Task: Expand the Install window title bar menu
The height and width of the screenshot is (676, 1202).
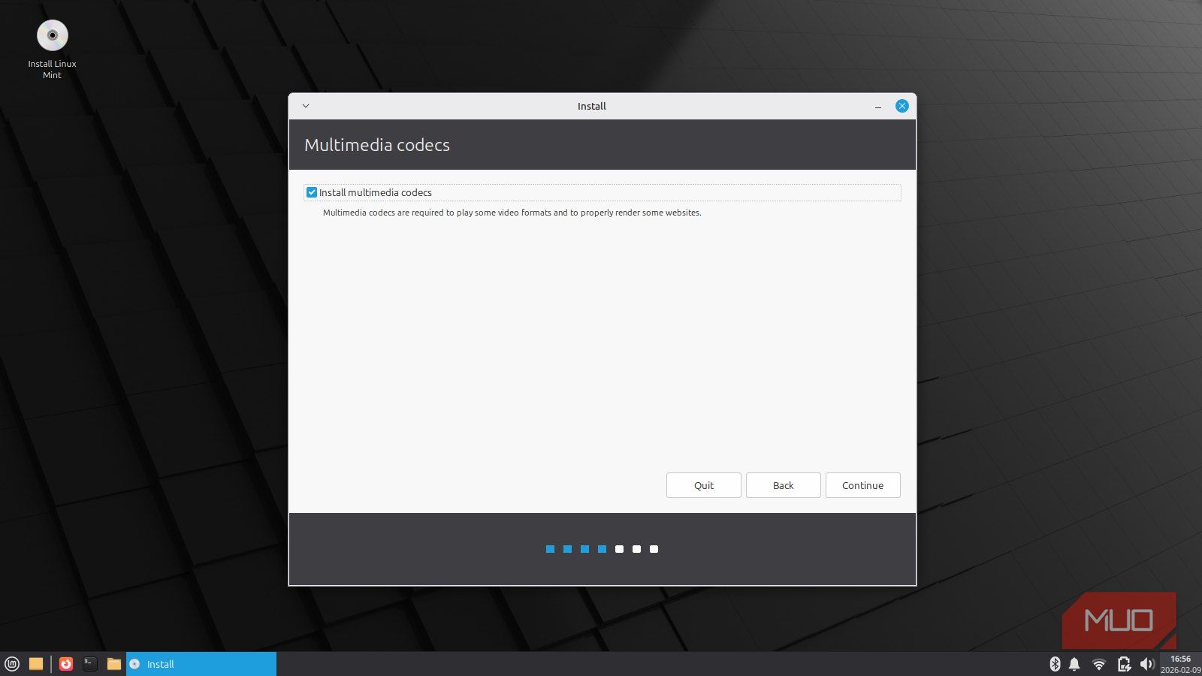Action: (x=306, y=106)
